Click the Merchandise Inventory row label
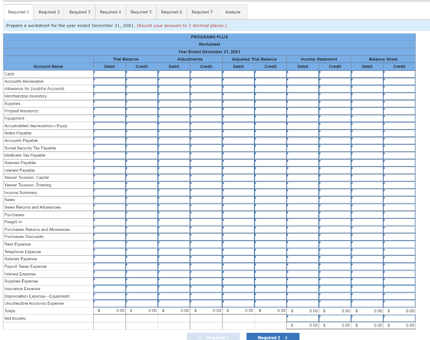Viewport: 430px width, 340px height. point(26,96)
